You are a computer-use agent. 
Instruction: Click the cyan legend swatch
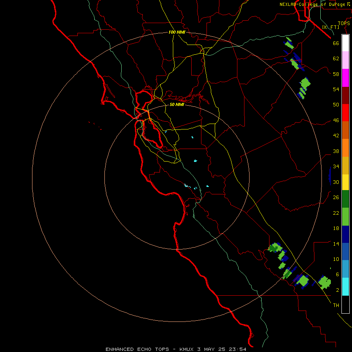[345, 287]
